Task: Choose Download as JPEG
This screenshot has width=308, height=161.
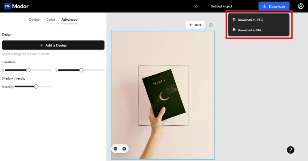Action: 258,20
